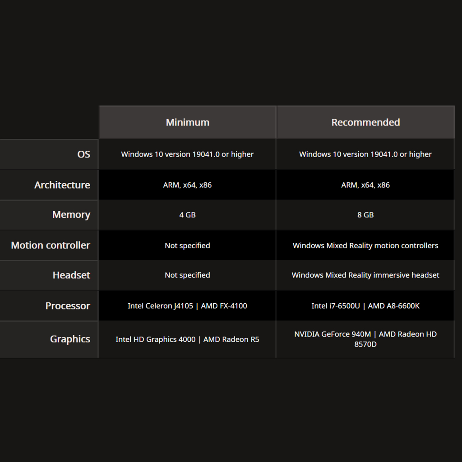Viewport: 462px width, 462px height.
Task: Click the recommended memory 8 GB cell
Action: tap(365, 215)
